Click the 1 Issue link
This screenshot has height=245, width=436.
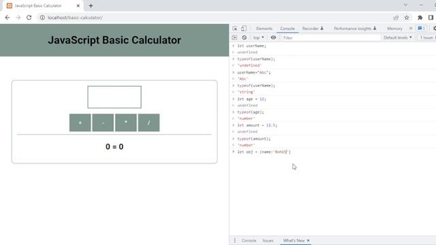[x=427, y=37]
